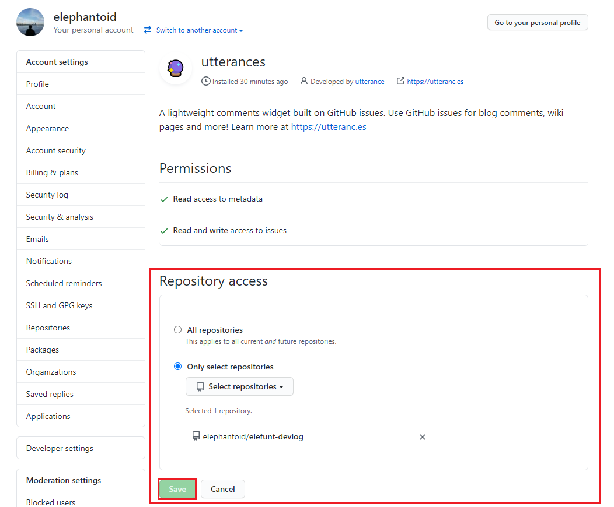614x507 pixels.
Task: Remove elefunt-devlog repository with the X icon
Action: (423, 437)
